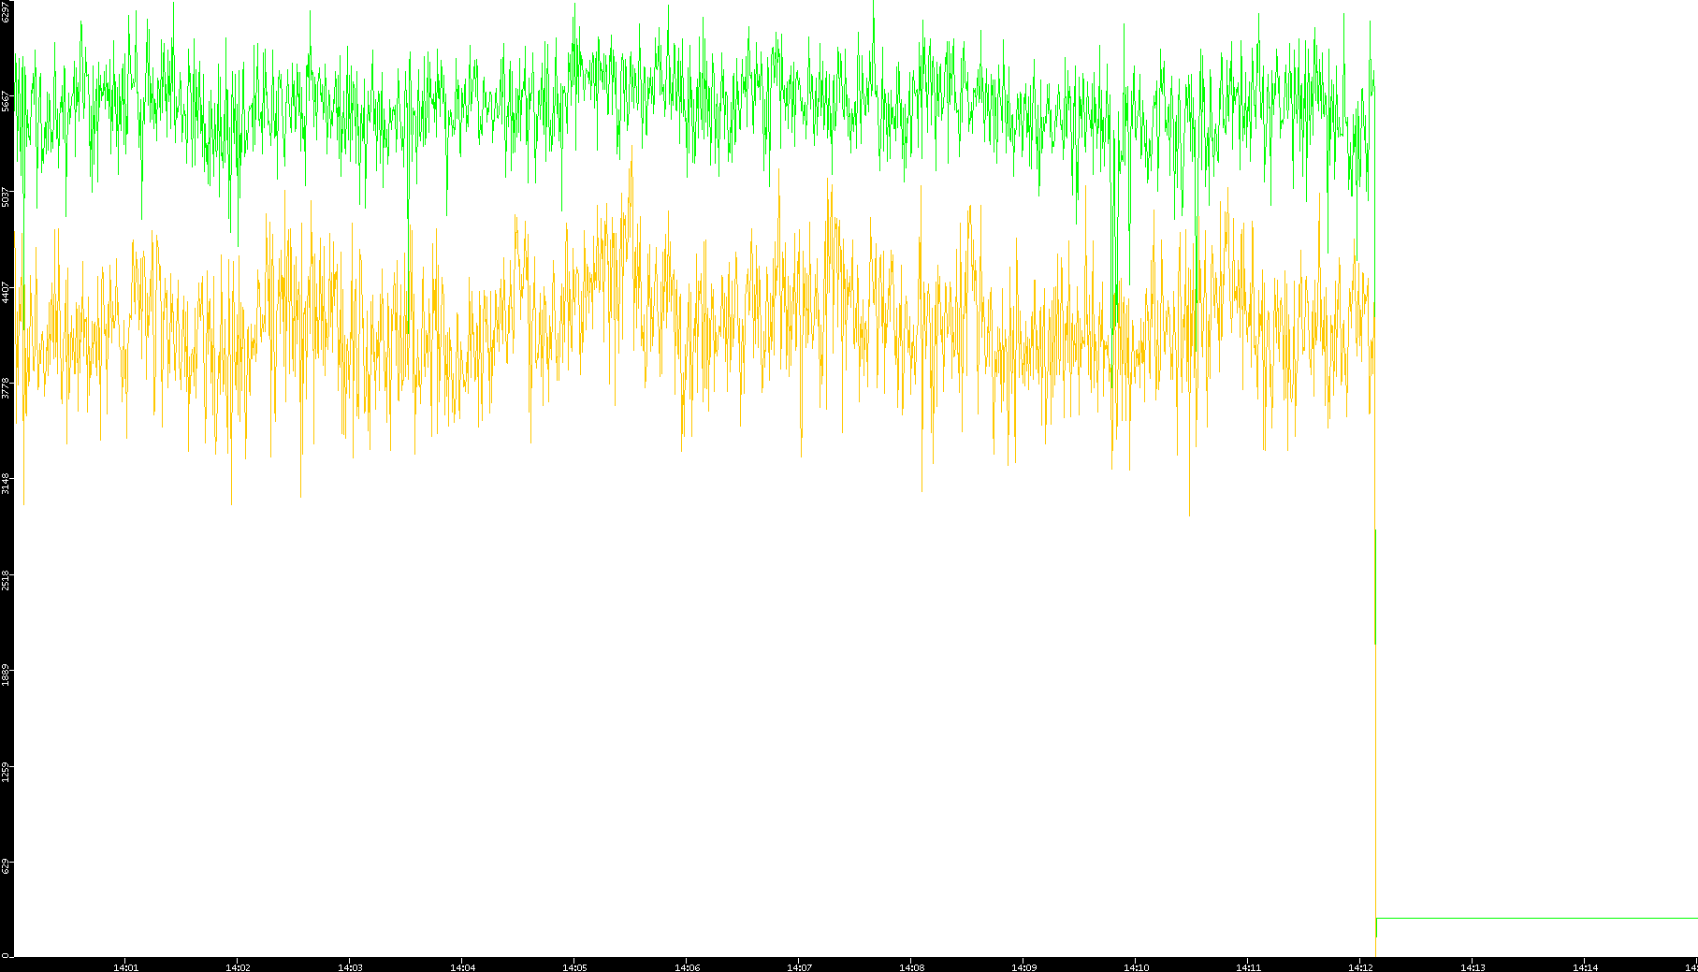Select the 14:07 time axis marker
The width and height of the screenshot is (1698, 972).
pos(799,966)
